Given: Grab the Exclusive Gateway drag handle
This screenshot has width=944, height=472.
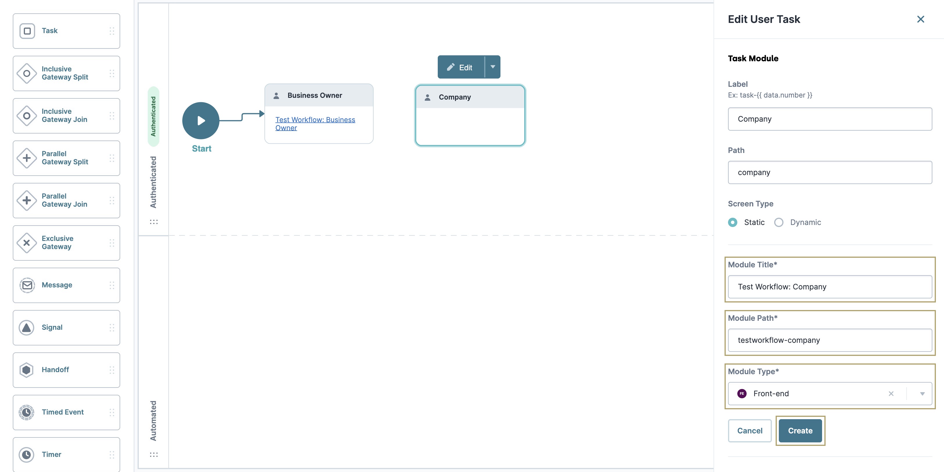Looking at the screenshot, I should click(112, 243).
